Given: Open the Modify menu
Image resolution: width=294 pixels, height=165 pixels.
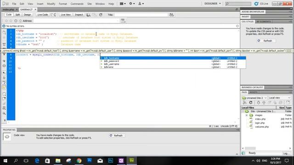Looking at the screenshot, I should 51,4.
